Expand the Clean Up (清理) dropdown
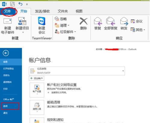 coord(69,25)
